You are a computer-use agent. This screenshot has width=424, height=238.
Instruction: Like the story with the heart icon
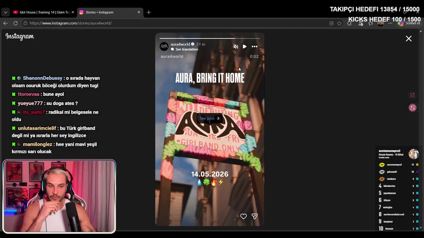pos(243,216)
